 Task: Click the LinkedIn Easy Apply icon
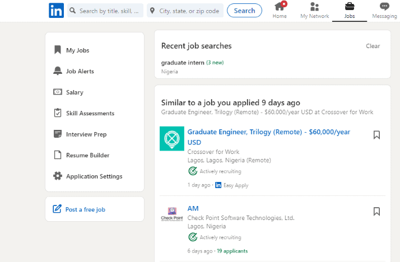(x=218, y=185)
